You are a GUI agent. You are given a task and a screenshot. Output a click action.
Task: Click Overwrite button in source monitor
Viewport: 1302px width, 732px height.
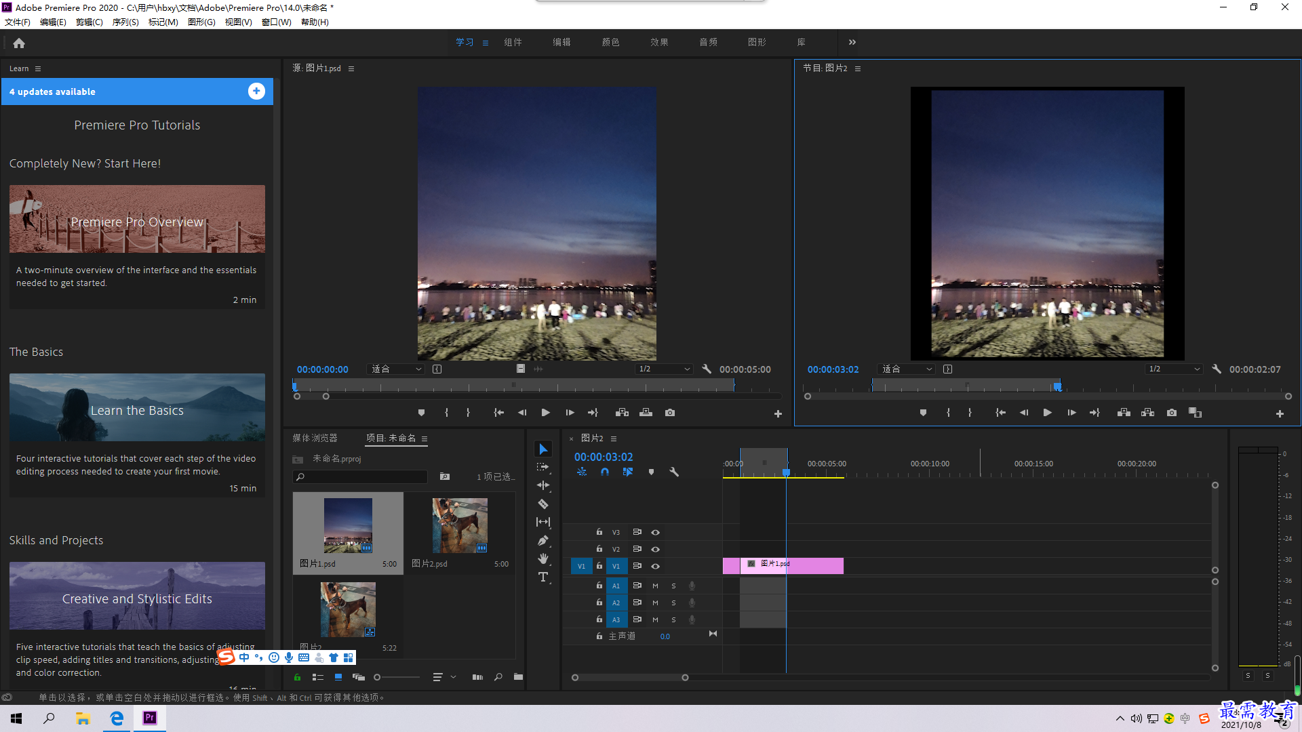pos(646,413)
